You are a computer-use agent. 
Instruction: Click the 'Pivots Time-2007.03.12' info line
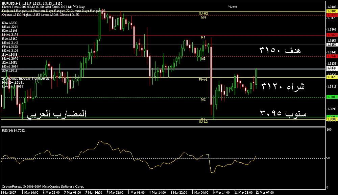43,7
